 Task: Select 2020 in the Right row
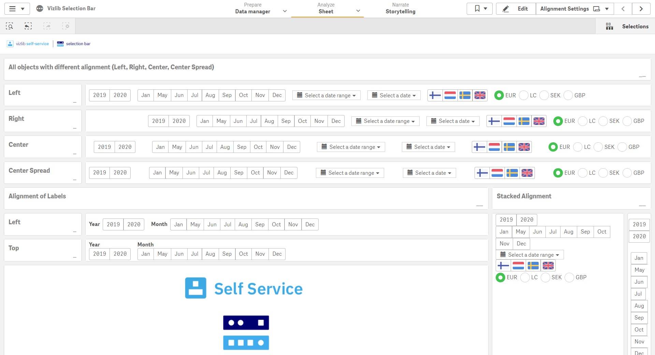pos(179,121)
